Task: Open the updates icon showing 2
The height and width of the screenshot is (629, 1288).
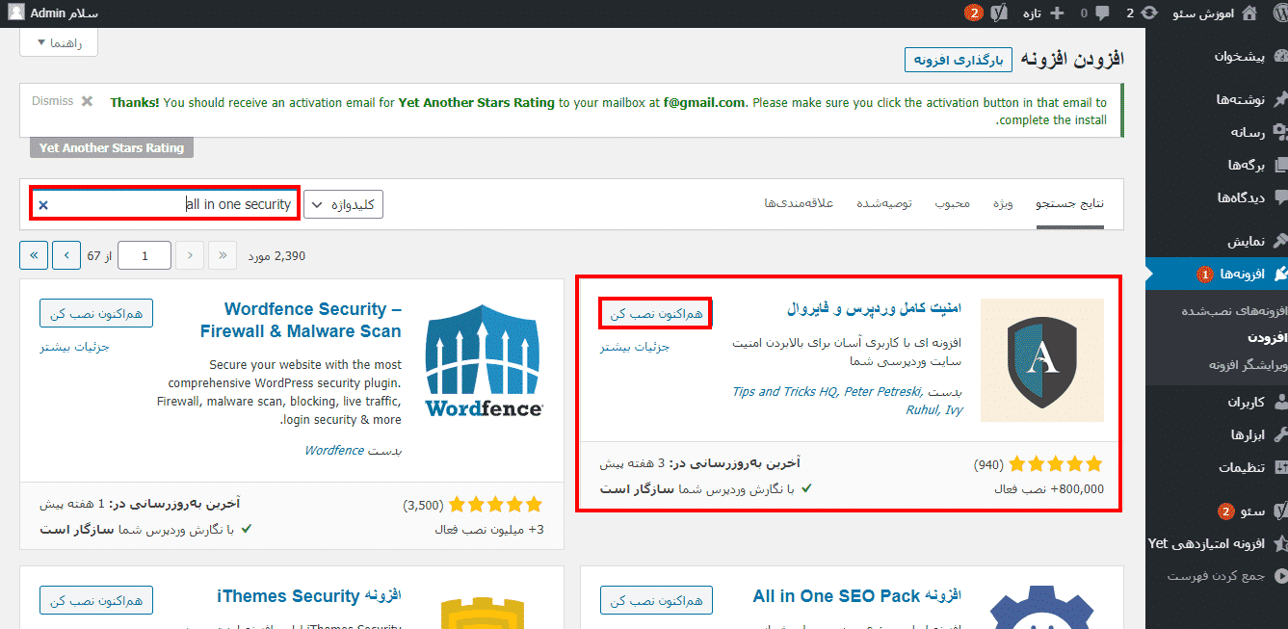Action: point(1148,13)
